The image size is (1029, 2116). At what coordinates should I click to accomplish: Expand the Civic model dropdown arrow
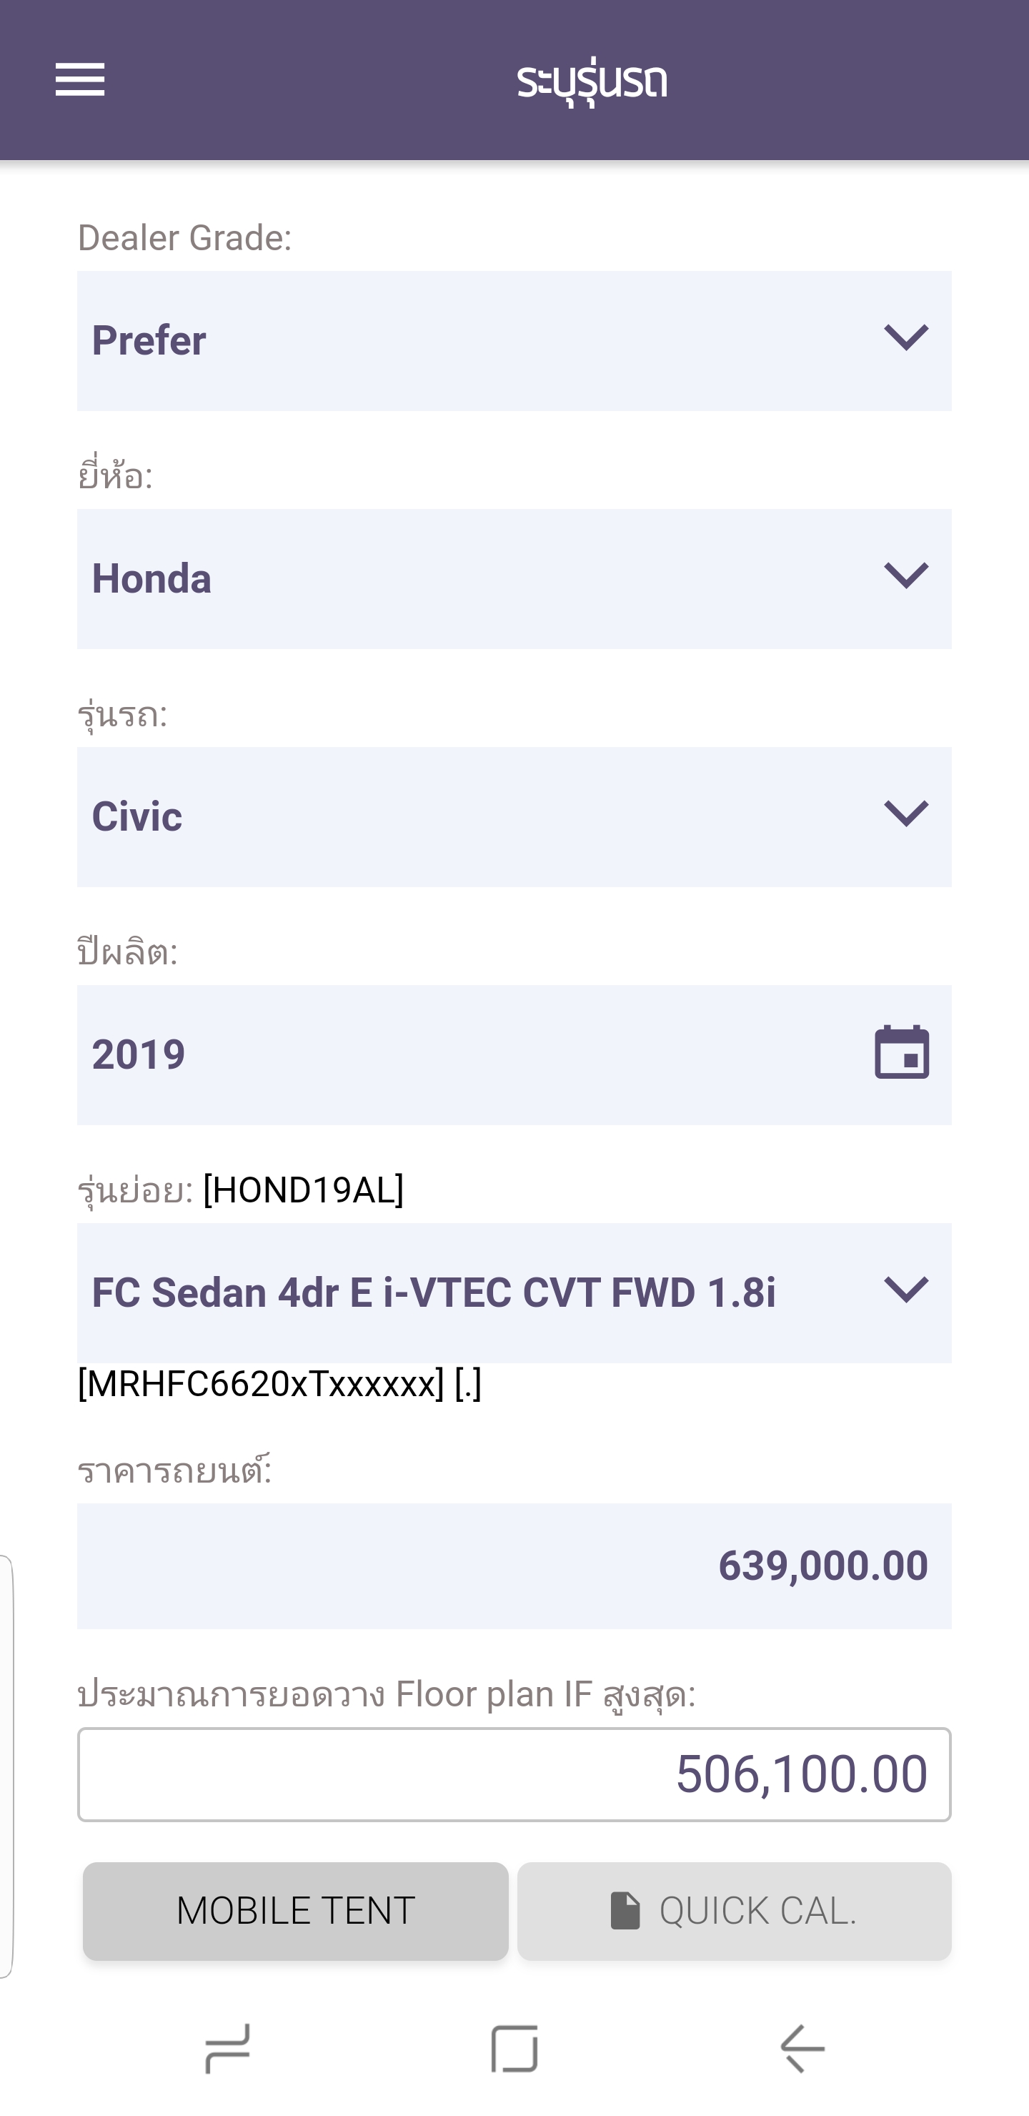point(906,814)
